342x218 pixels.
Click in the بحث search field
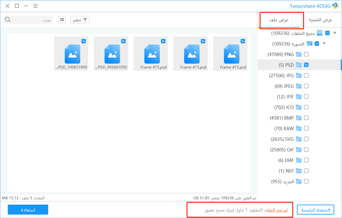28,20
